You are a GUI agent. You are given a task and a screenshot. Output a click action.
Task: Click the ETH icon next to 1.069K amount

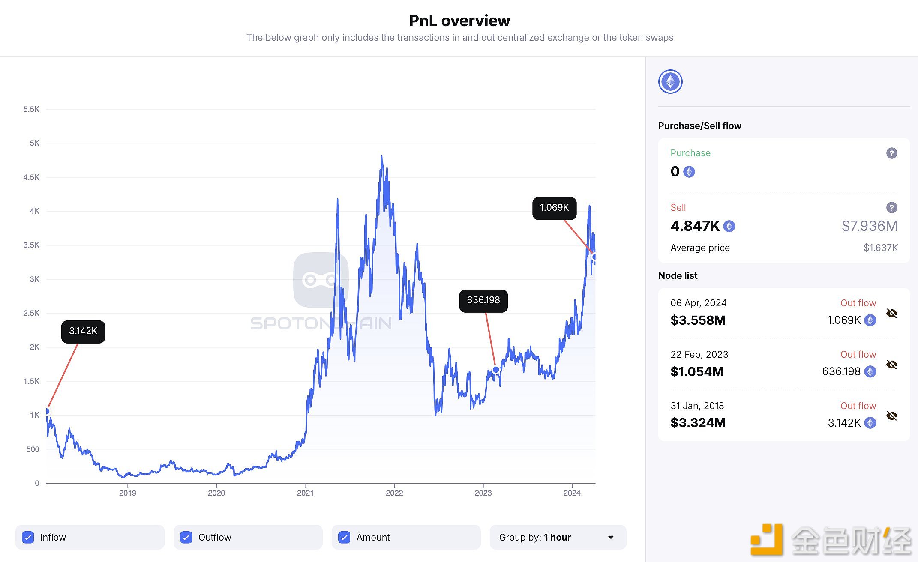pos(870,320)
